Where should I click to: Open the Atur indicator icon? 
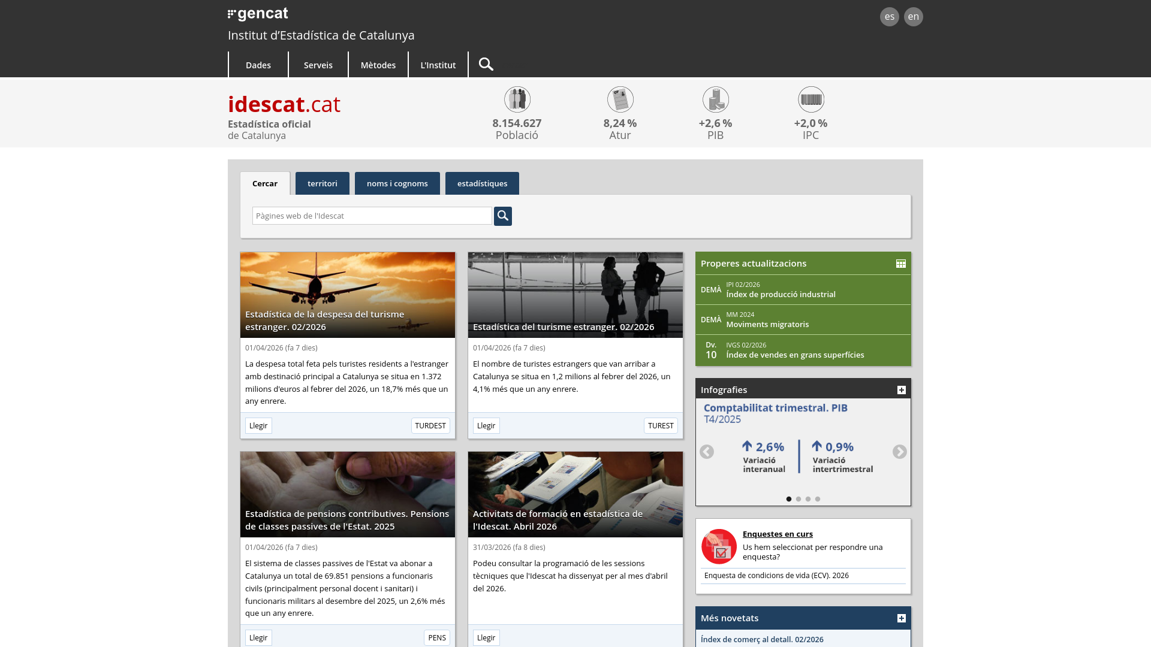620,99
